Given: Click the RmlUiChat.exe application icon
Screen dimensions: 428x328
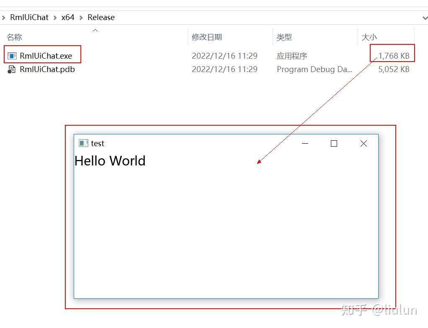Looking at the screenshot, I should [11, 55].
